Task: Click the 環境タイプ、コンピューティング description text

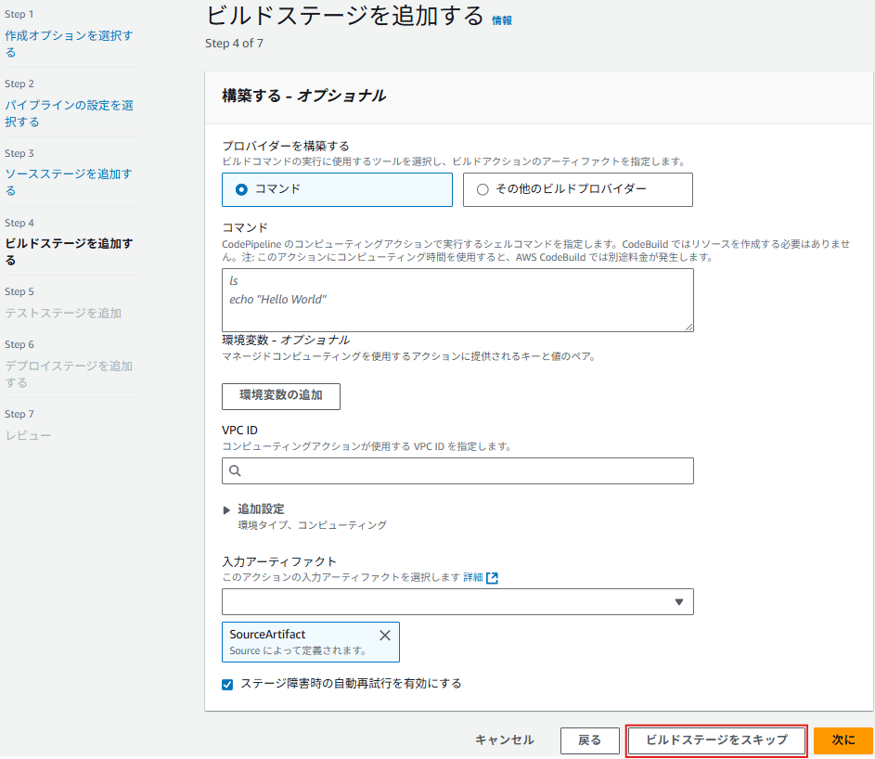Action: 313,525
